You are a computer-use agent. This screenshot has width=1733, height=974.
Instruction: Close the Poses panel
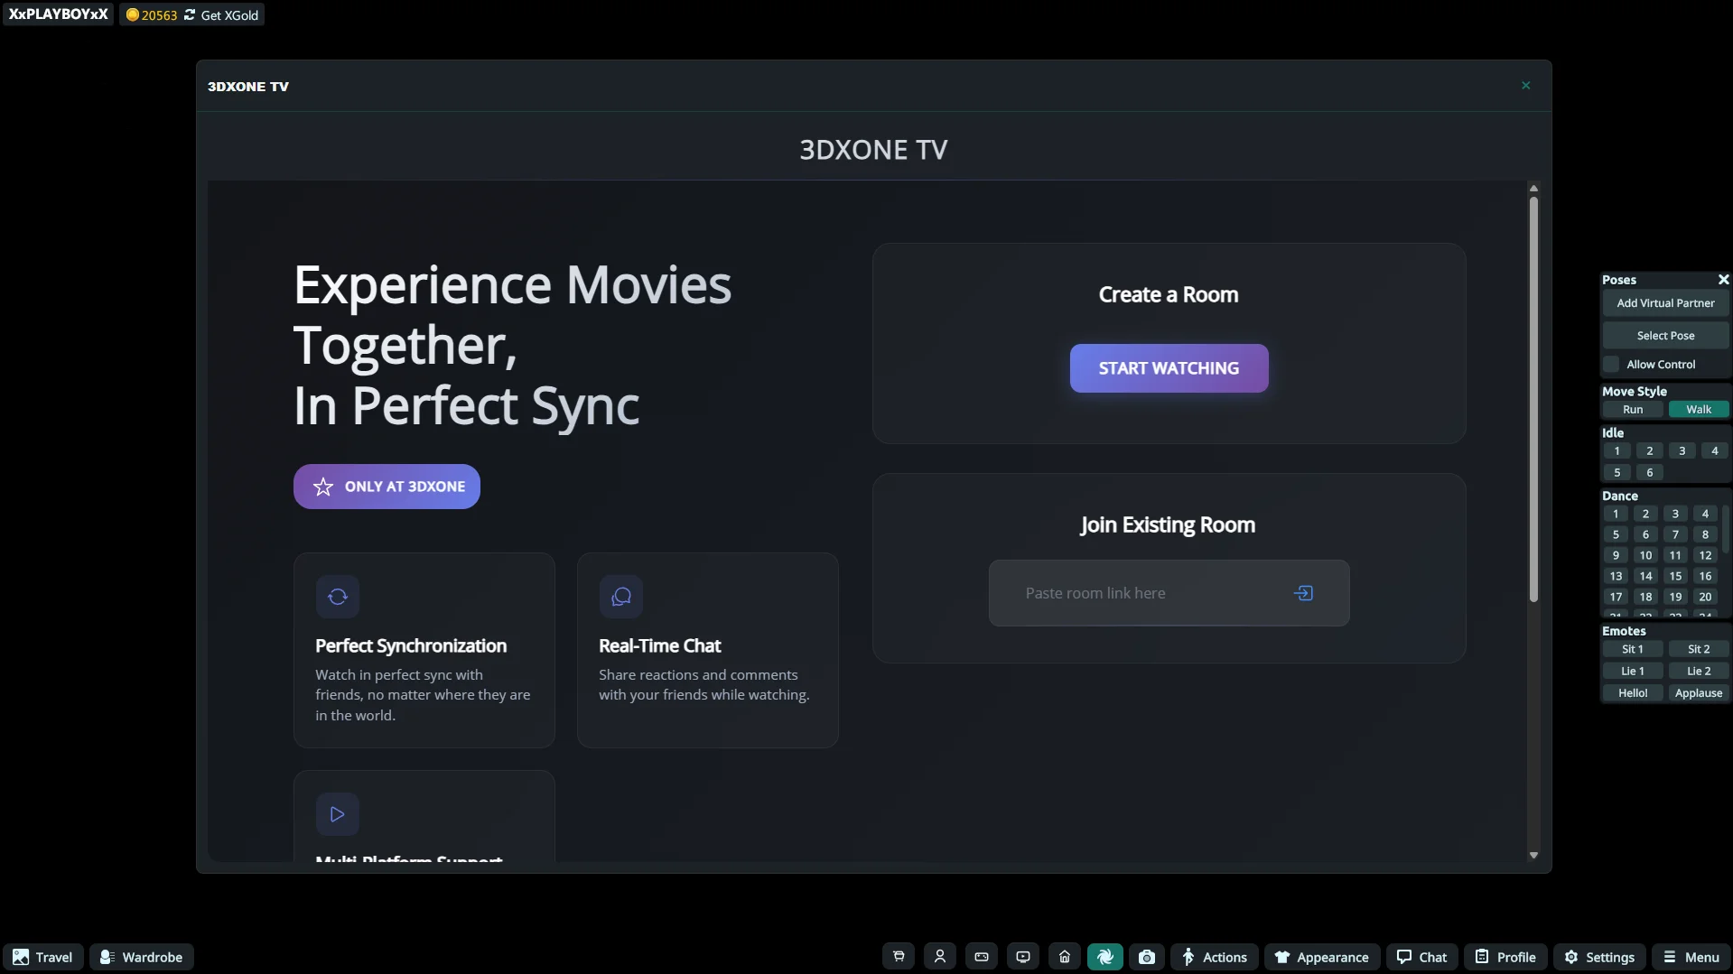(1723, 280)
